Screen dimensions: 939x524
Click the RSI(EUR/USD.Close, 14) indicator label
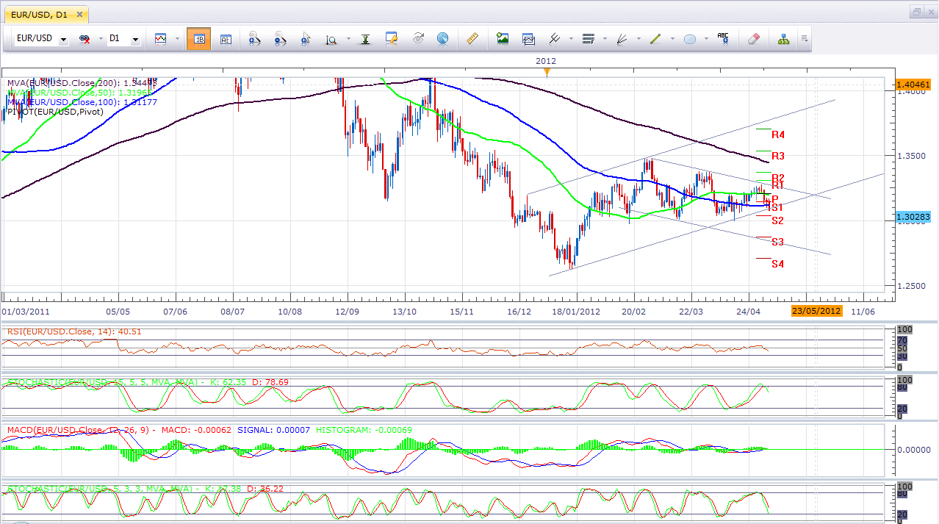(x=73, y=331)
